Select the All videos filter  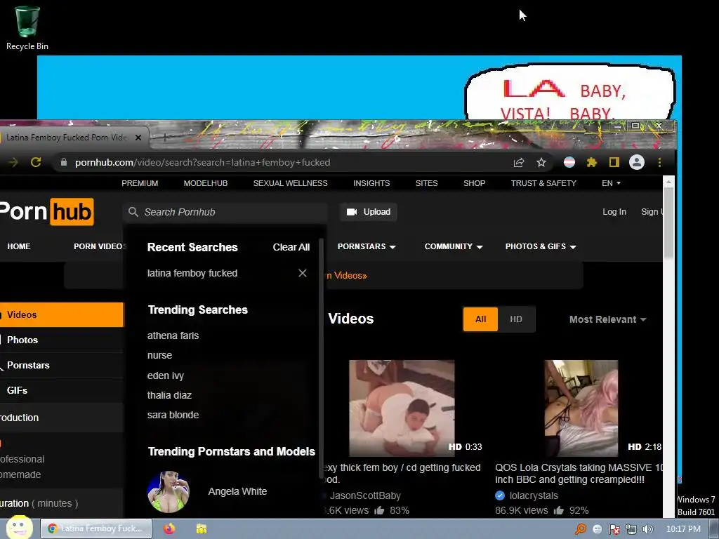tap(480, 319)
